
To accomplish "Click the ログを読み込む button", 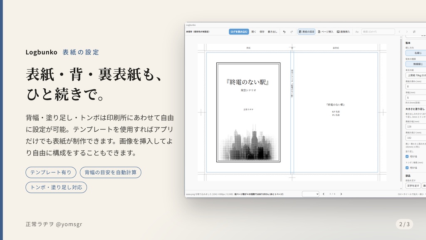I will (x=239, y=32).
